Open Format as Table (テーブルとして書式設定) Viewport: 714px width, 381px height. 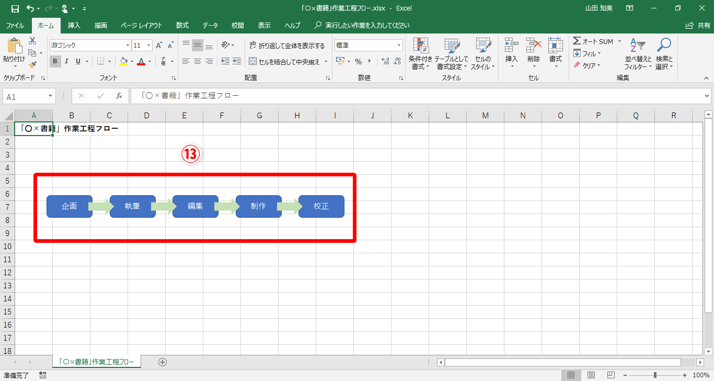[x=452, y=54]
